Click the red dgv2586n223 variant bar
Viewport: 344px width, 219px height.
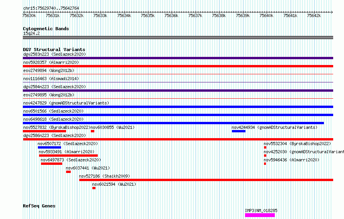point(178,139)
